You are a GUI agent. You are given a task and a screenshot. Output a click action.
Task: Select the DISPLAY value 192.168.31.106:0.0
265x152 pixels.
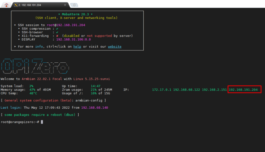73,40
